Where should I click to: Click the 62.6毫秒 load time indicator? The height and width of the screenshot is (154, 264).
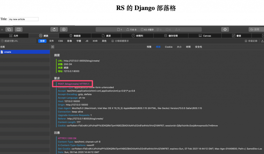click(x=147, y=29)
